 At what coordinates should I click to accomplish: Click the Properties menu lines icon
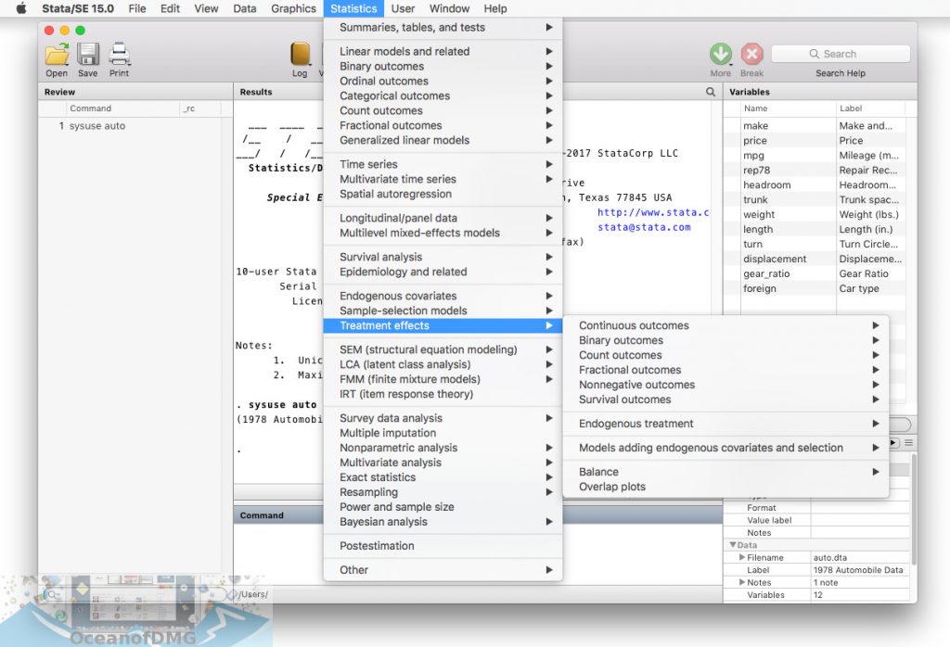coord(909,443)
